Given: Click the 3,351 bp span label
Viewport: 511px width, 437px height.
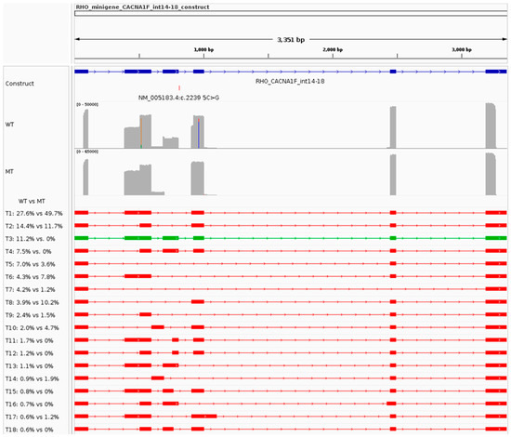Looking at the screenshot, I should [x=291, y=40].
